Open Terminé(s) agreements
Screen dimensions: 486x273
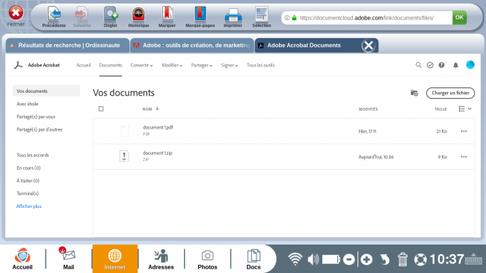28,193
